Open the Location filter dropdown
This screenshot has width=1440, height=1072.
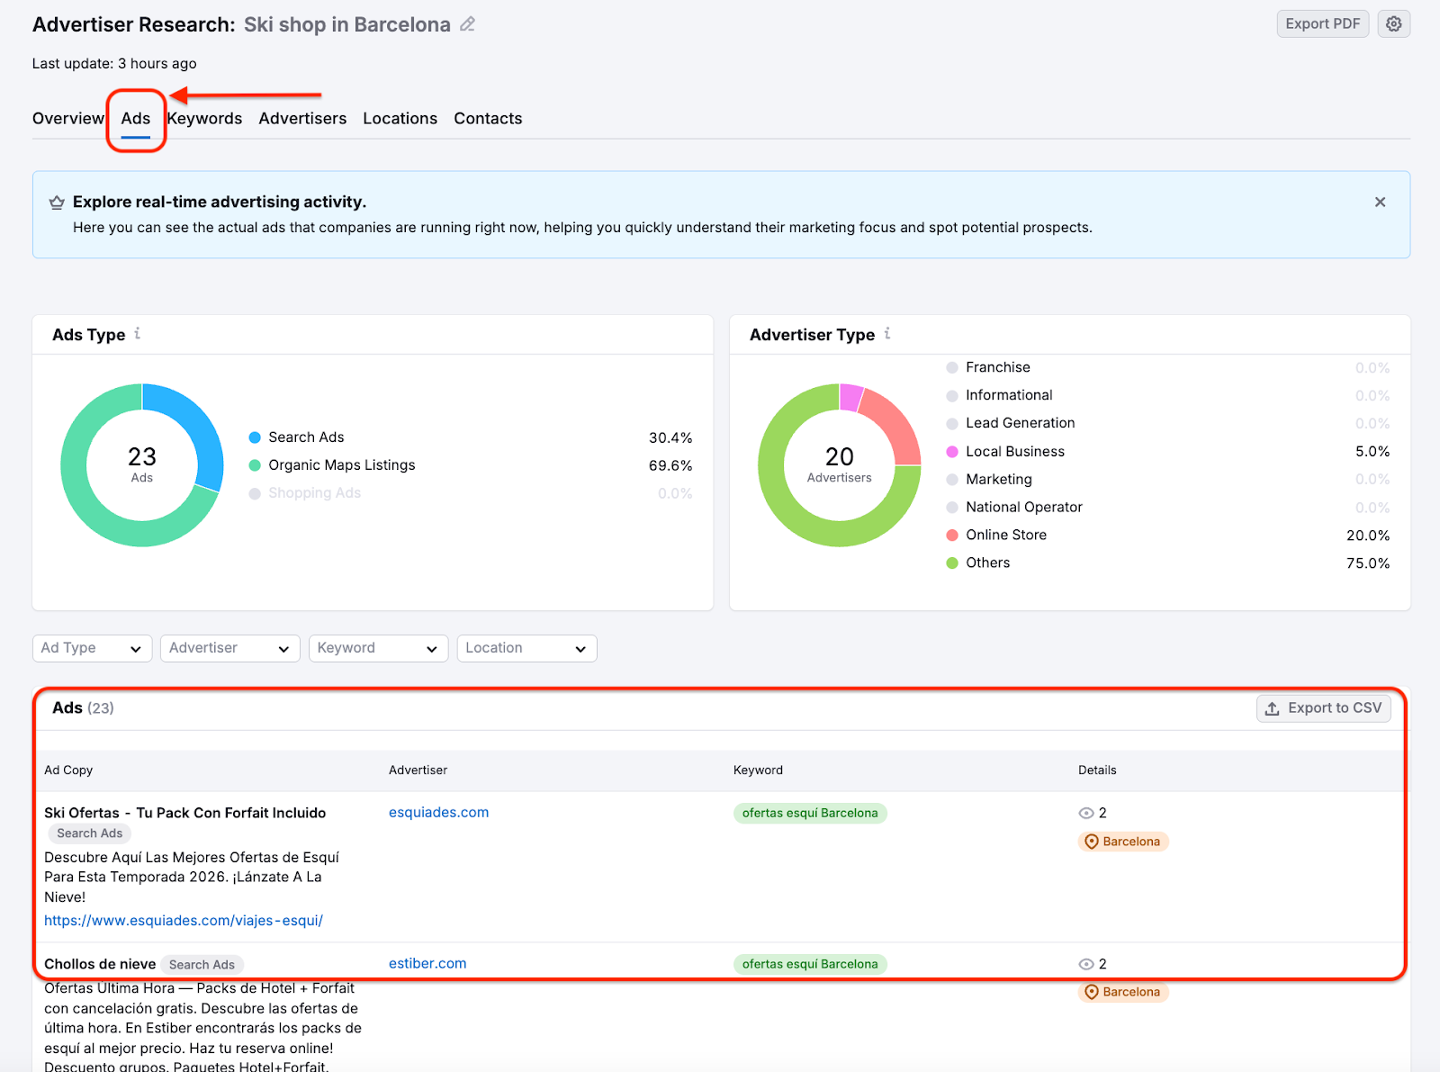pyautogui.click(x=526, y=647)
